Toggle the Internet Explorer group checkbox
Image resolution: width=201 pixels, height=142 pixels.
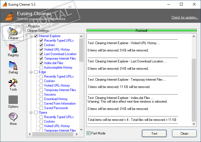36,36
